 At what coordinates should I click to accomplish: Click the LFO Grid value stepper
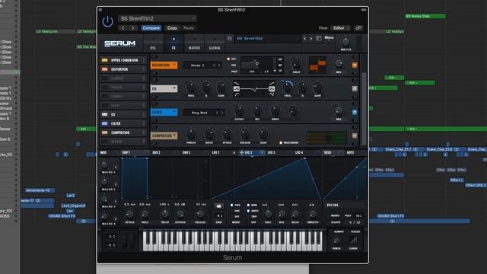(x=218, y=216)
